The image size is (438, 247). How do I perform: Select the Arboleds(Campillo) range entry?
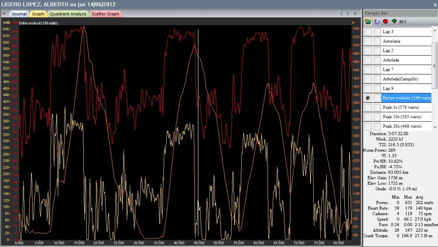[x=406, y=79]
